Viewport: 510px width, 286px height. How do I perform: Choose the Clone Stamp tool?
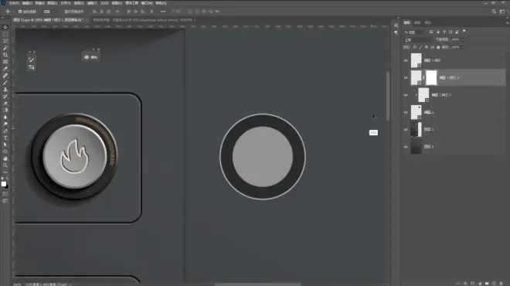[5, 90]
